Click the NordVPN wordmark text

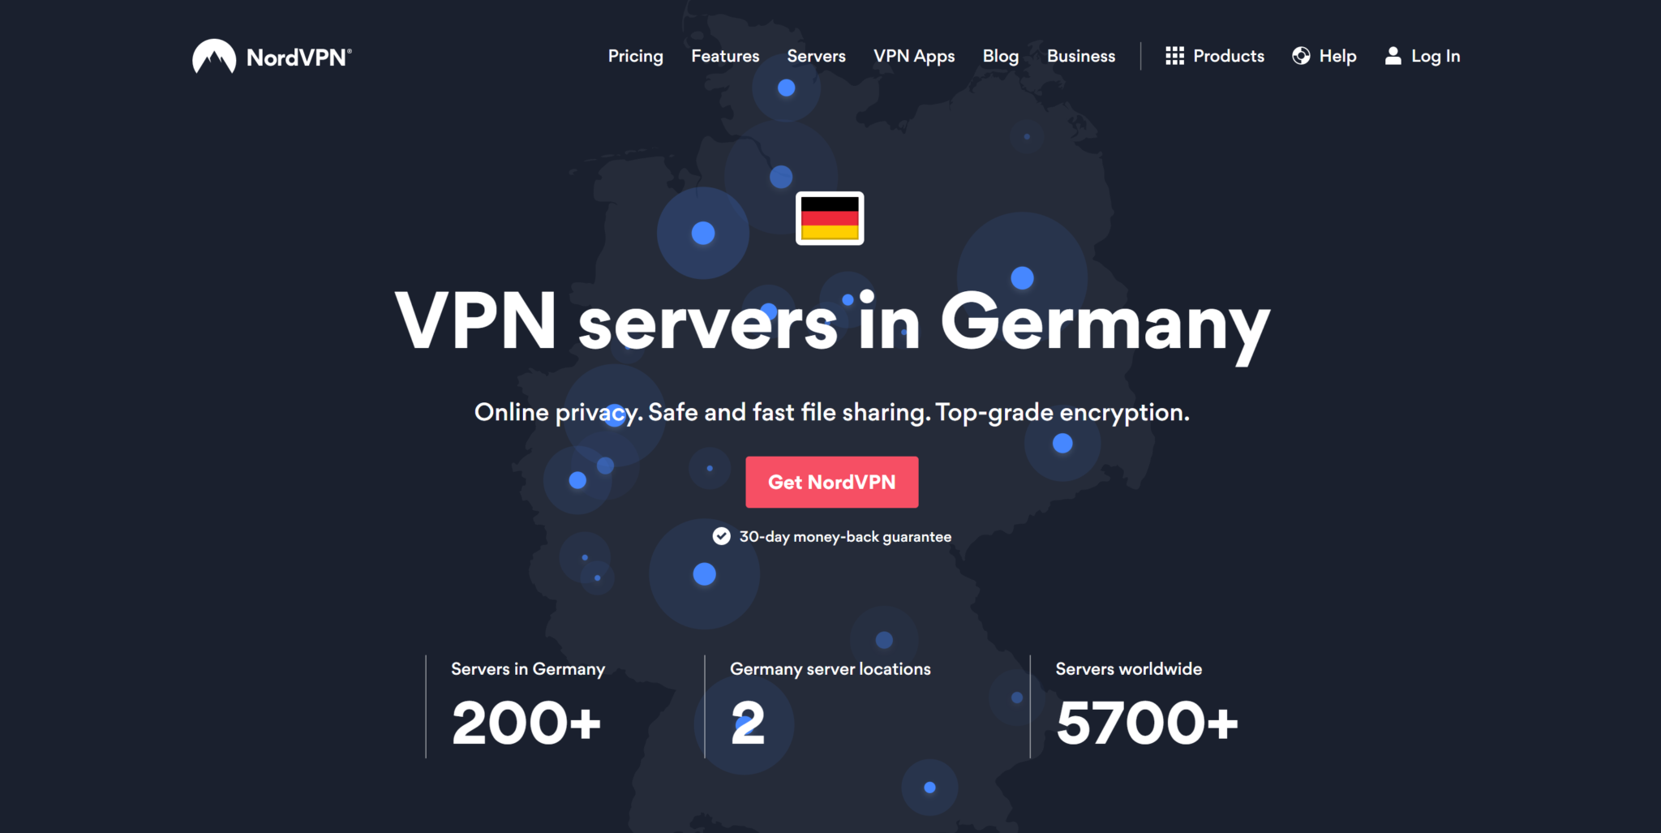298,58
